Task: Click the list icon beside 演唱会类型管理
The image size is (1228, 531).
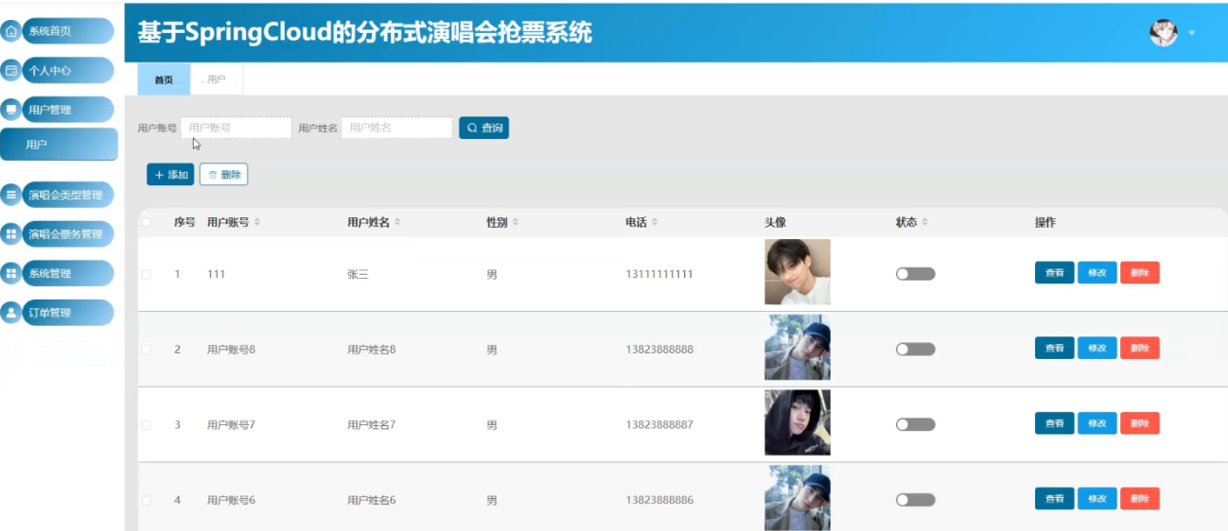Action: [x=11, y=196]
